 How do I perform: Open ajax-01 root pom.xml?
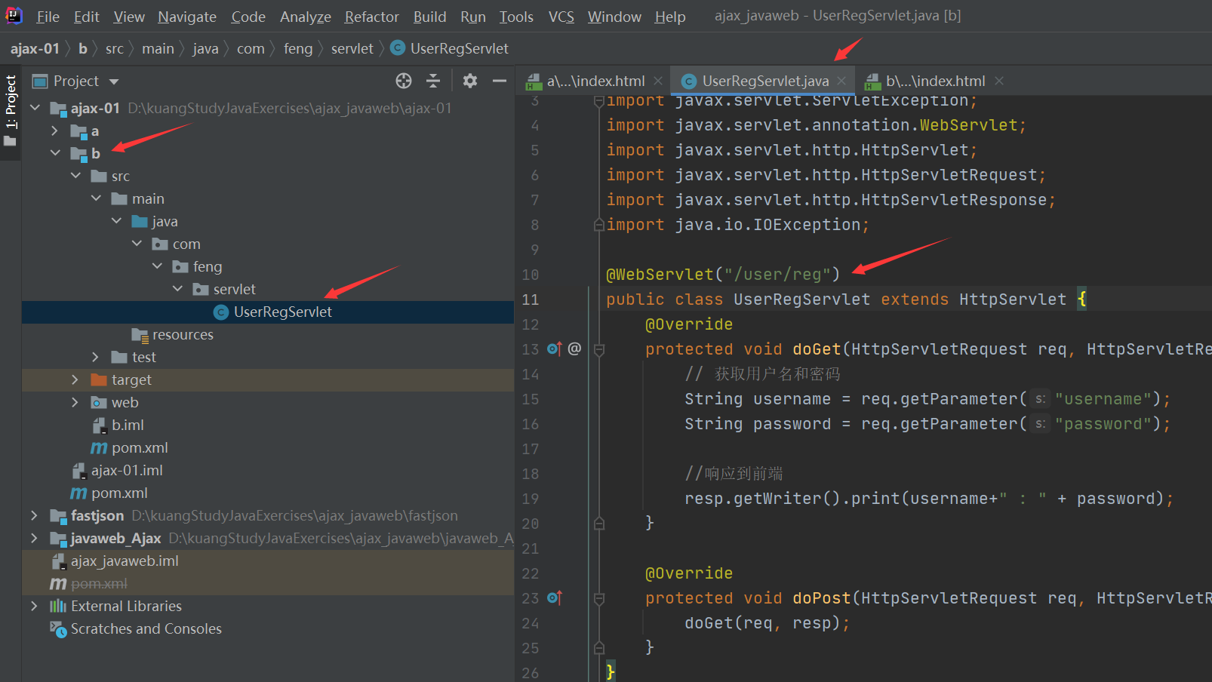pos(109,493)
